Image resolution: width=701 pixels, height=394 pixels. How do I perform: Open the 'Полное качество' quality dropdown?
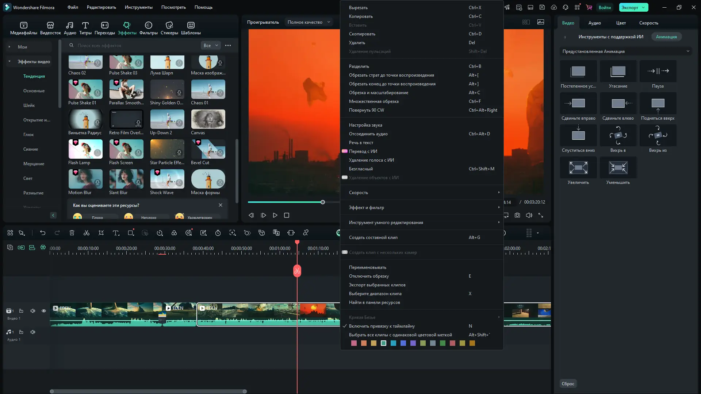pyautogui.click(x=309, y=22)
